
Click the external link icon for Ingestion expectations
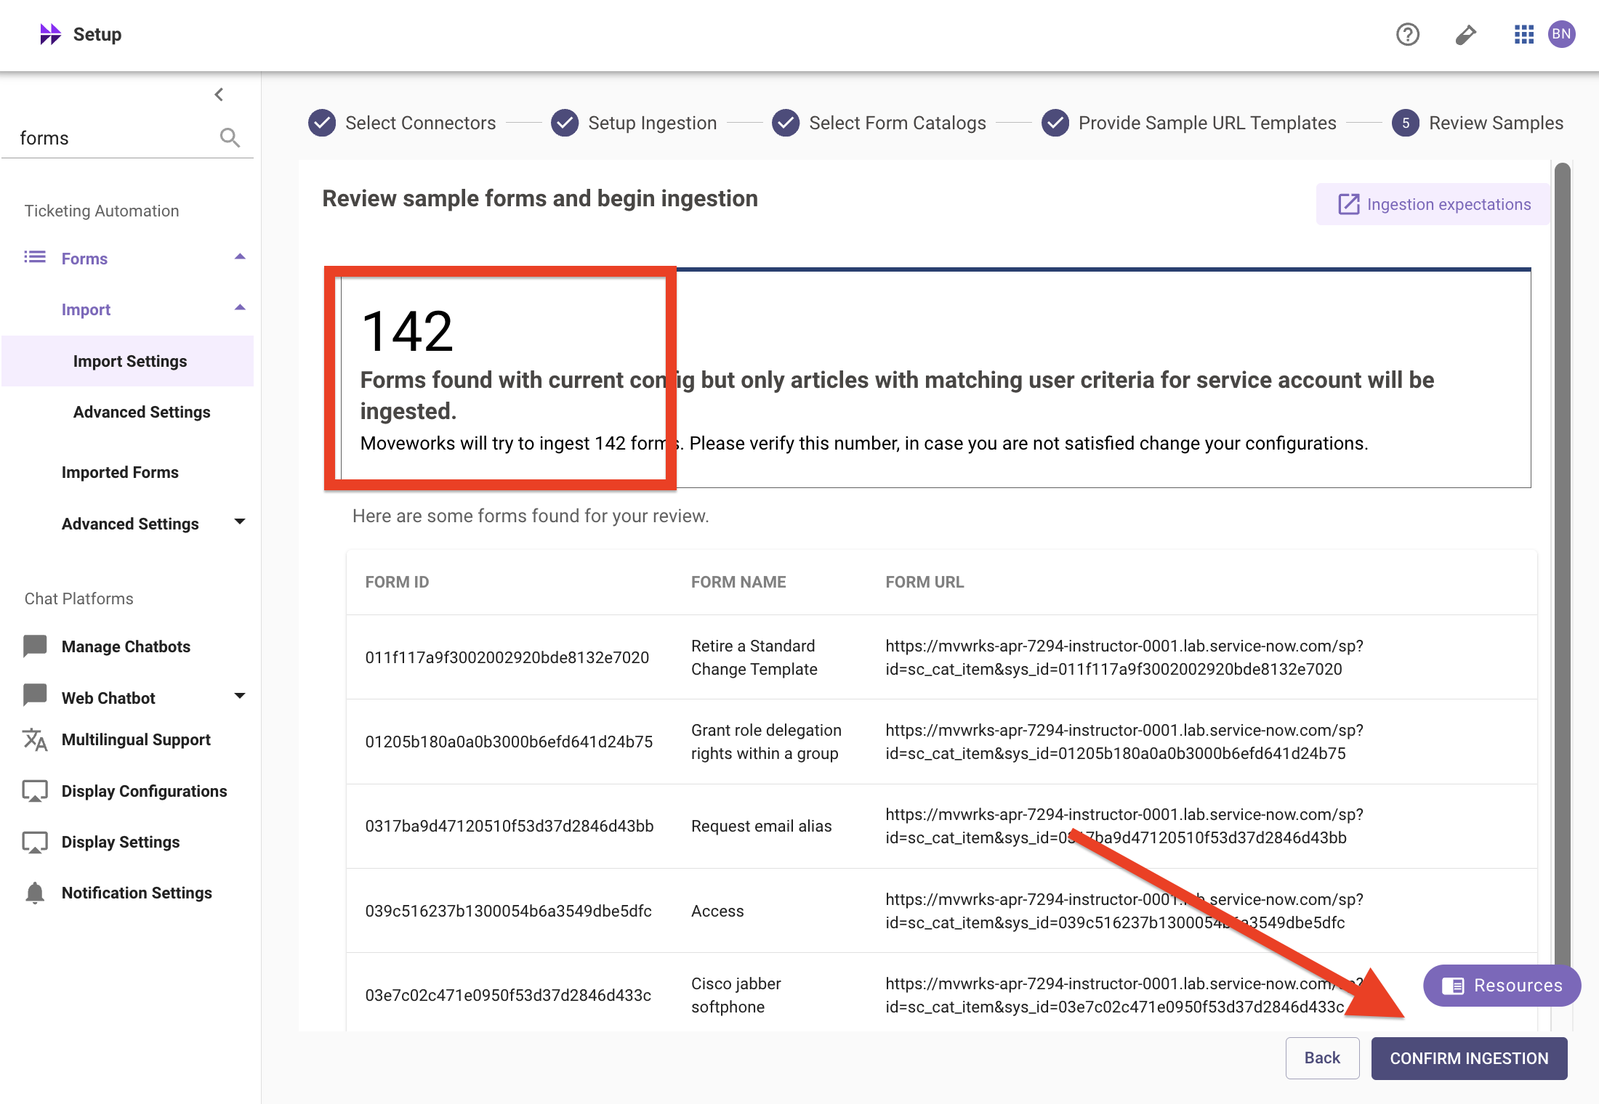(1349, 204)
